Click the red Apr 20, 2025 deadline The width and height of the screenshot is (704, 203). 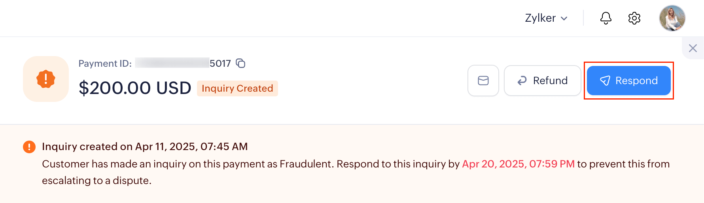tap(518, 164)
